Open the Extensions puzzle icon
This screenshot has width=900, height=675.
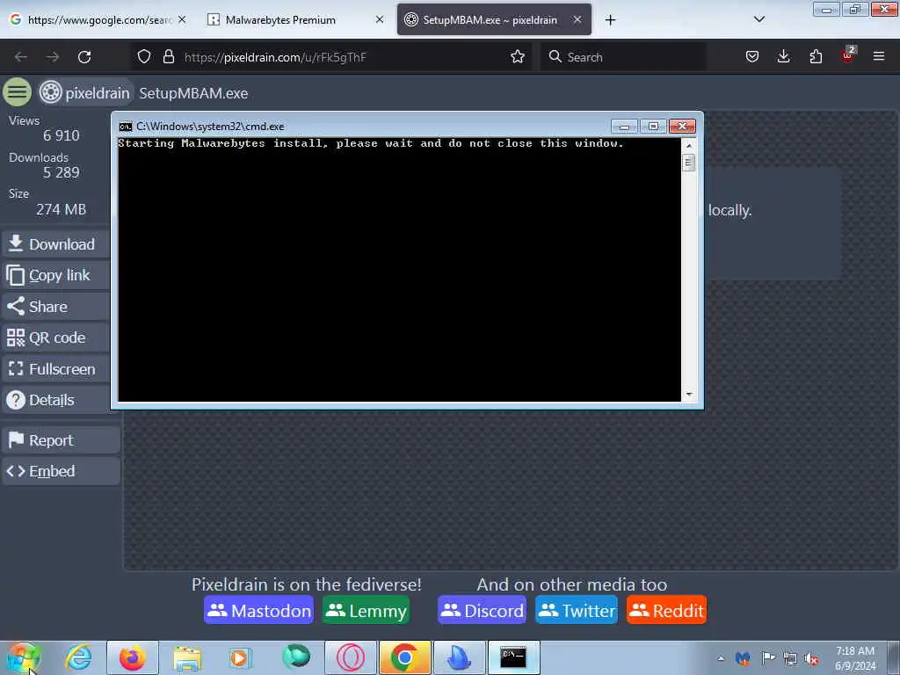(816, 56)
